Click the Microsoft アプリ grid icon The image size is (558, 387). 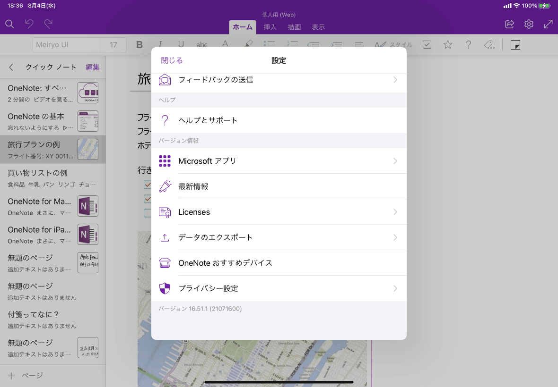tap(165, 161)
